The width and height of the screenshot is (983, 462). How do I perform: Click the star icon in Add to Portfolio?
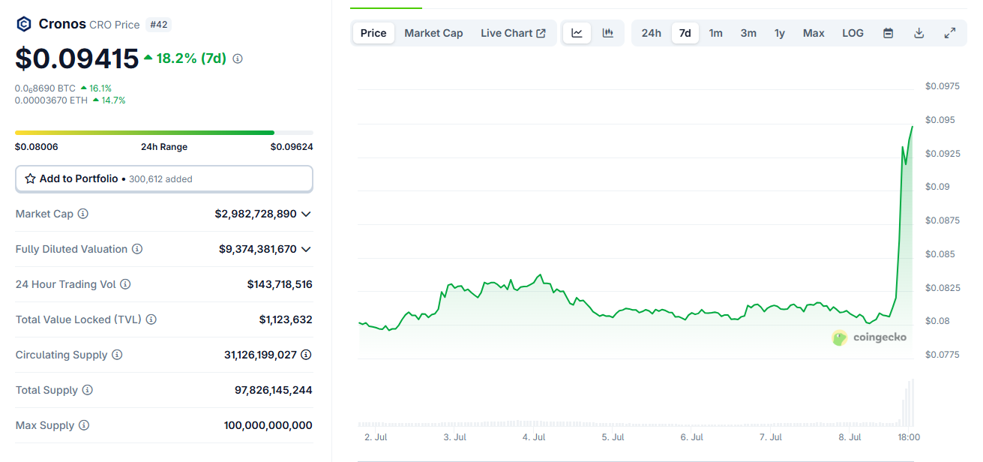(x=30, y=178)
